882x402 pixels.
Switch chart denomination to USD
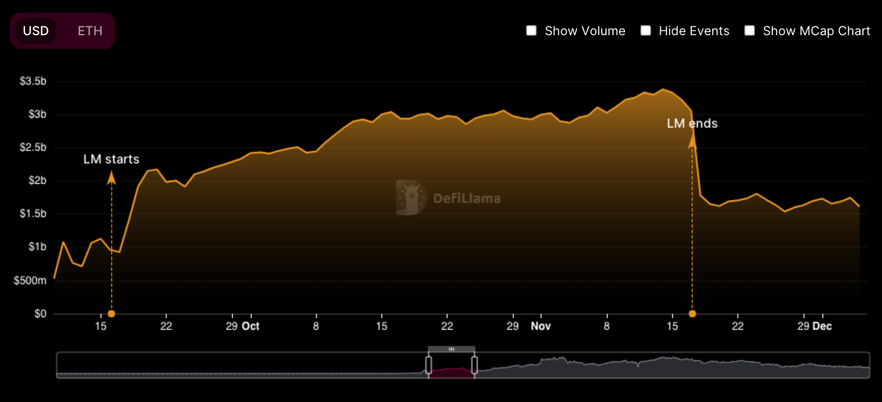36,31
